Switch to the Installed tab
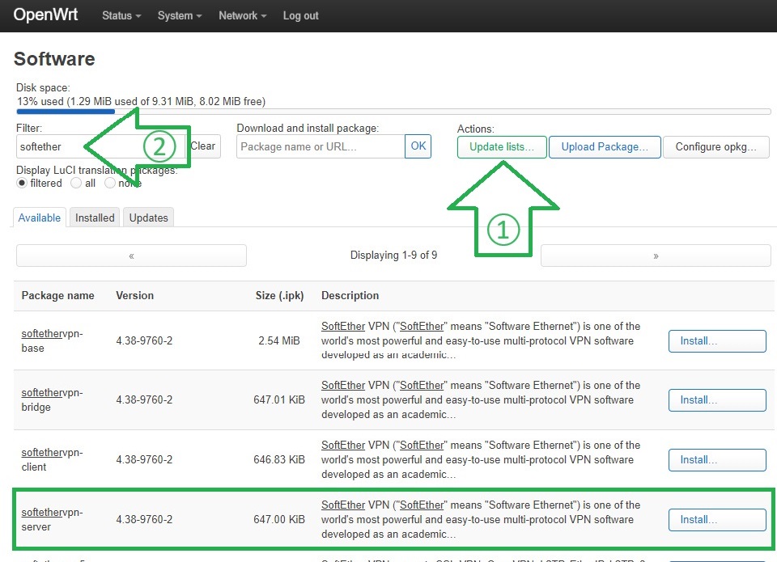The width and height of the screenshot is (777, 562). pyautogui.click(x=95, y=218)
